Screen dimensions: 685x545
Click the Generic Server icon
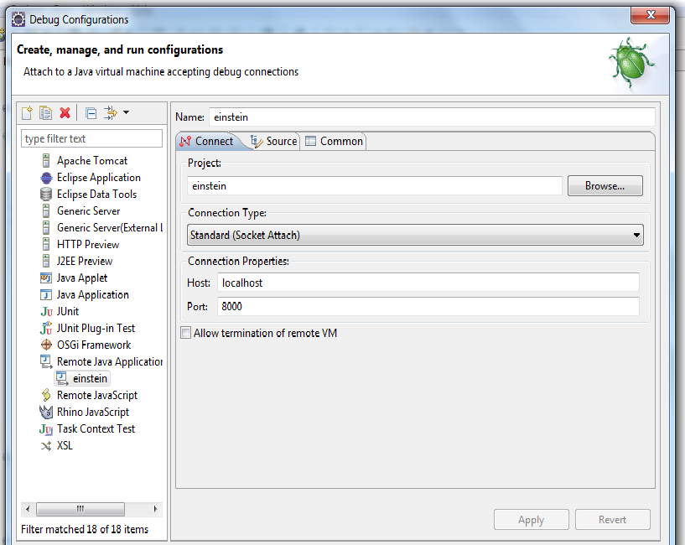point(46,211)
